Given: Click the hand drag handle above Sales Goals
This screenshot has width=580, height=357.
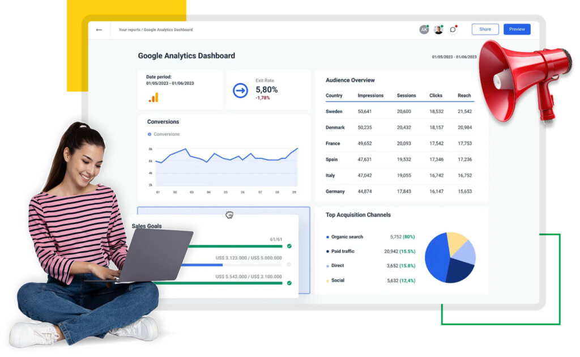Looking at the screenshot, I should click(229, 215).
